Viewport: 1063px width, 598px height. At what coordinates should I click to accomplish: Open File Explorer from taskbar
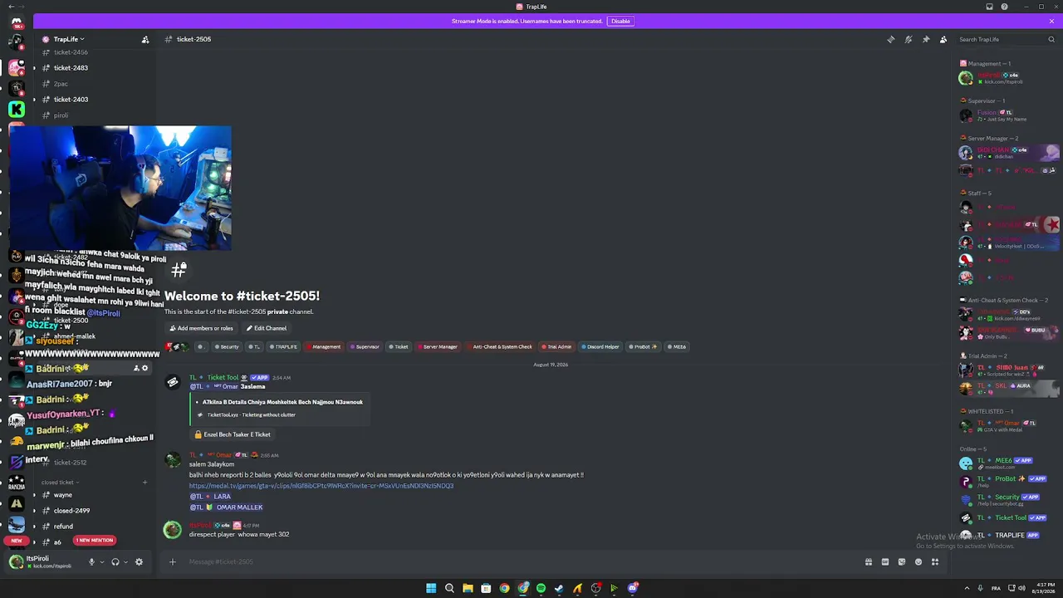[468, 588]
